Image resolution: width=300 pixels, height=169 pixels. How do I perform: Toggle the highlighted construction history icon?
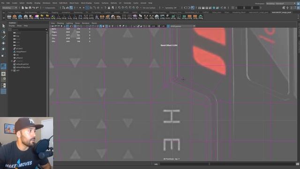point(193,8)
